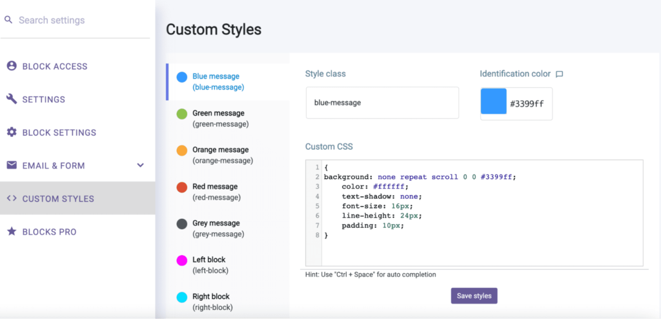Click the color: #ffffff CSS line
661x319 pixels.
tap(375, 187)
